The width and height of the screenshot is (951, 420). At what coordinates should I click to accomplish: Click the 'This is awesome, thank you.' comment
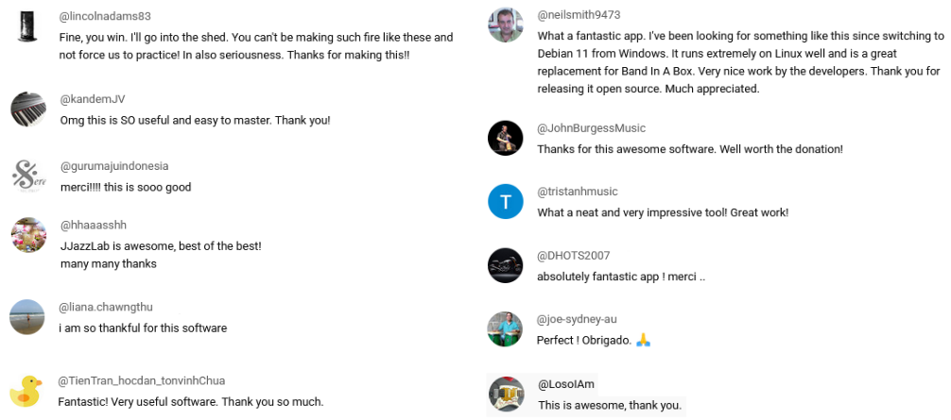[x=610, y=406]
